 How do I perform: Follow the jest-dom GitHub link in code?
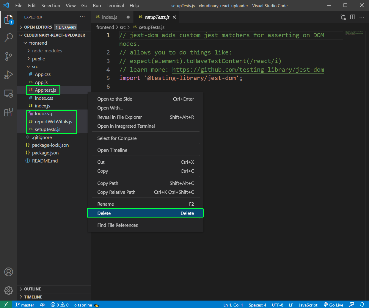pyautogui.click(x=248, y=70)
